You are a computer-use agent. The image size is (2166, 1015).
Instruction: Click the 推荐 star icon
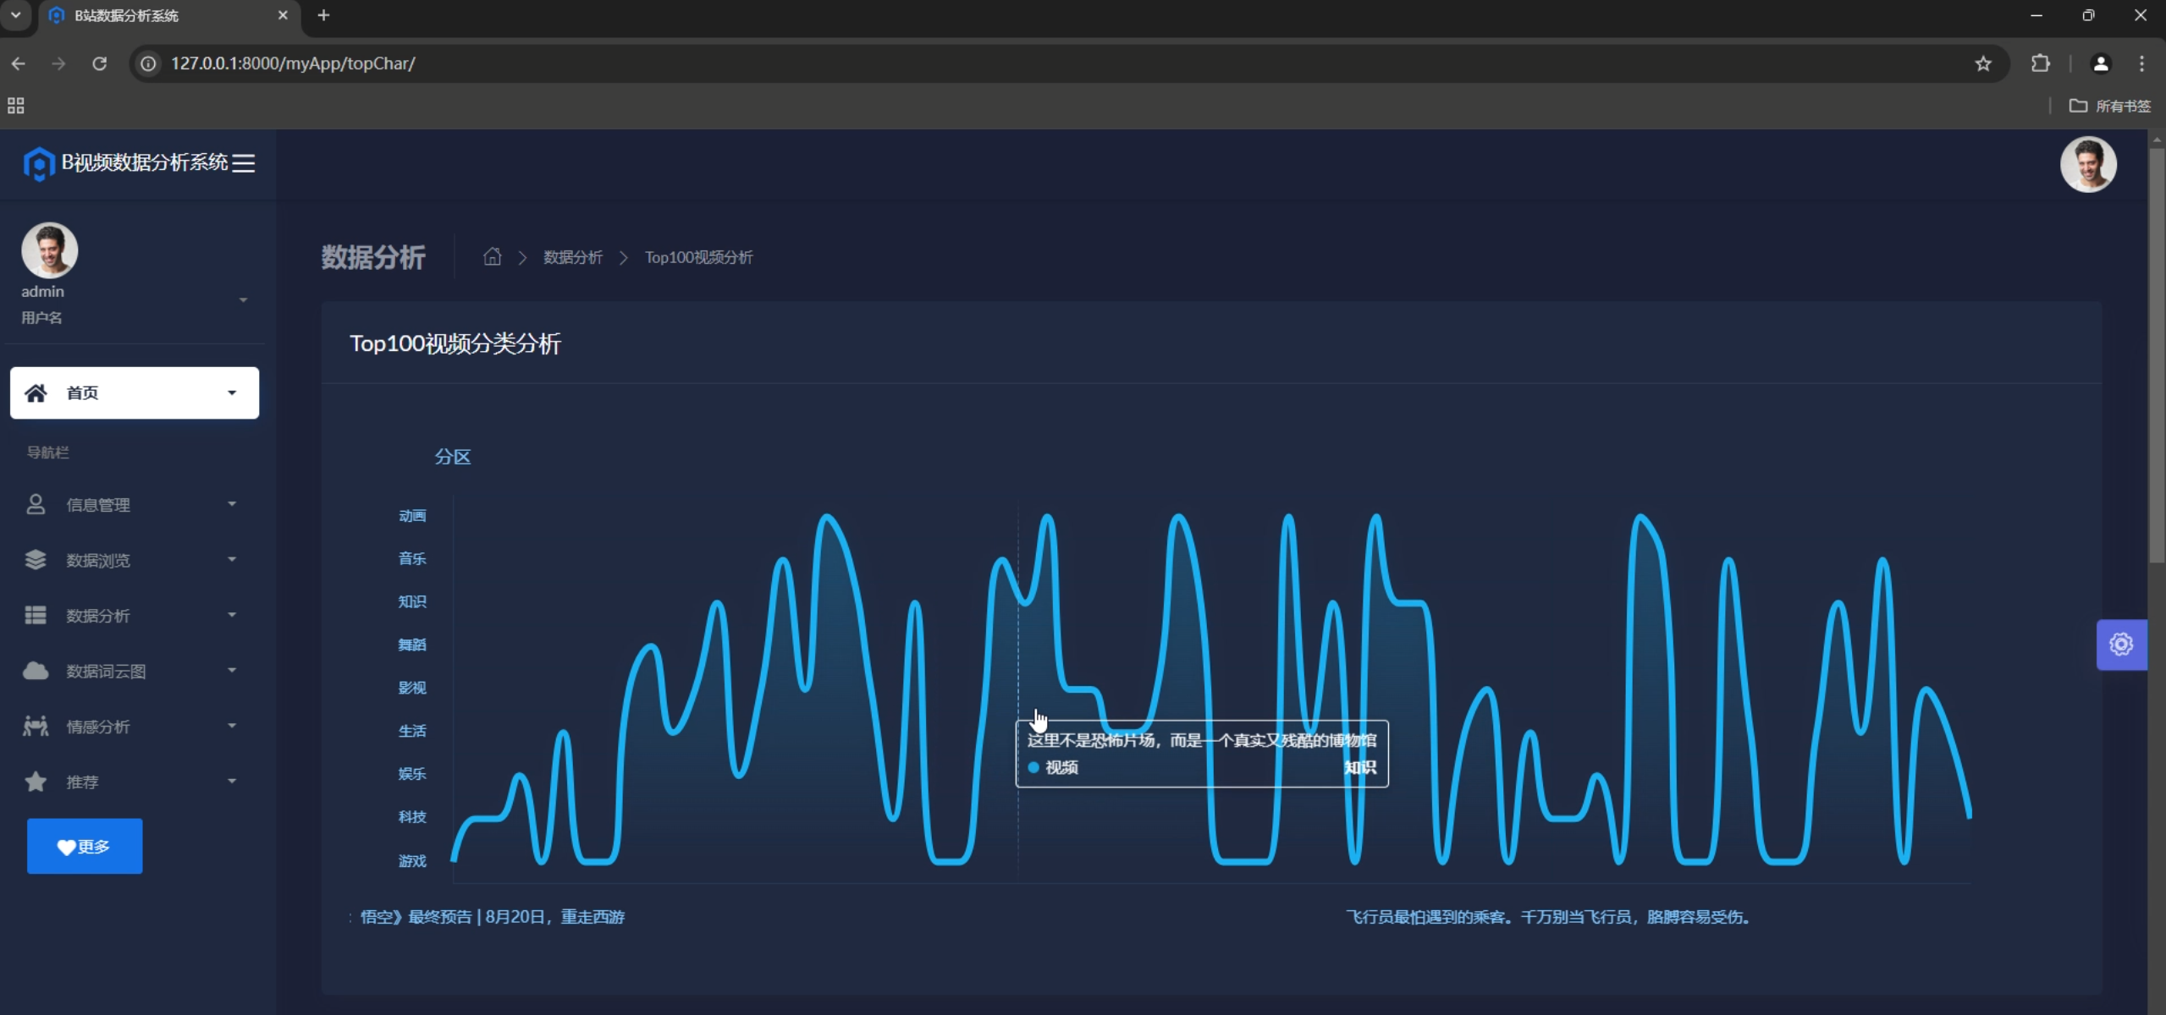tap(36, 782)
